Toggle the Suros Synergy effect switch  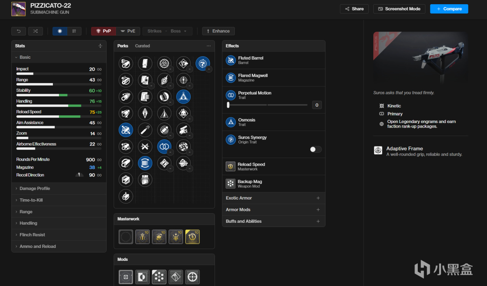[316, 149]
